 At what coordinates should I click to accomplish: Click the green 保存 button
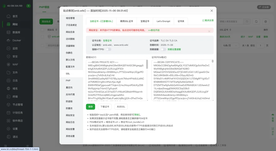90,107
